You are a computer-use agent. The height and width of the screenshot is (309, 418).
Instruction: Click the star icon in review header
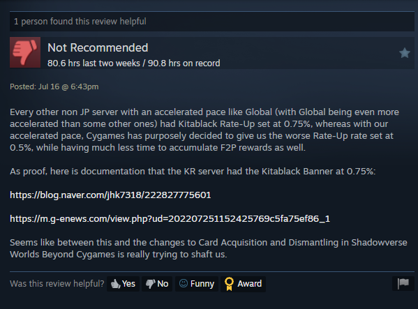pos(405,53)
